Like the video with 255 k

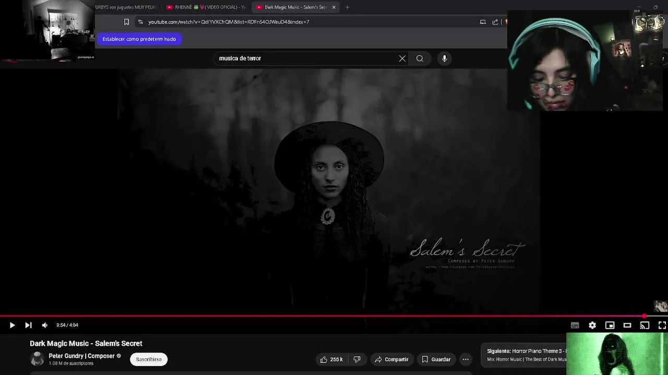pyautogui.click(x=331, y=359)
